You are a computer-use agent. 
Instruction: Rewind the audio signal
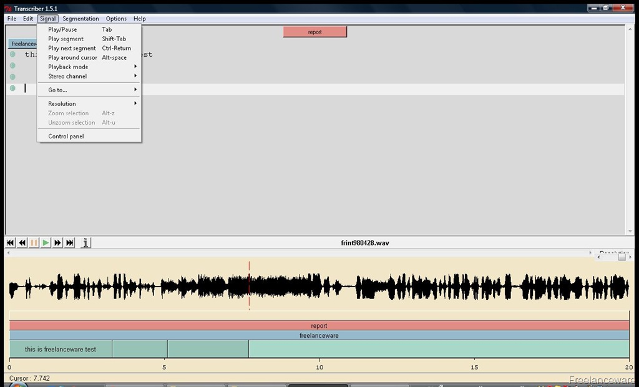tap(22, 243)
